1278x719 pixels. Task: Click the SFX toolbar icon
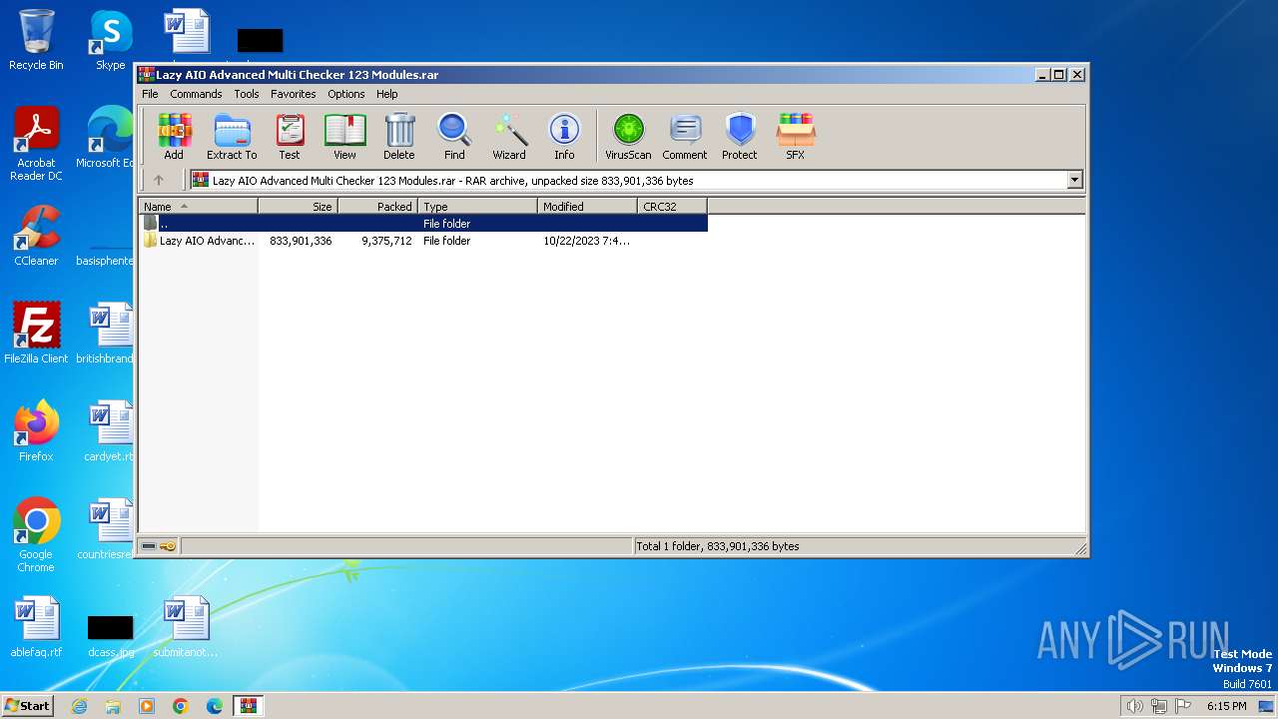(796, 136)
